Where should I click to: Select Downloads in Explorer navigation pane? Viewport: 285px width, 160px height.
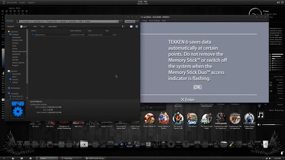click(16, 37)
